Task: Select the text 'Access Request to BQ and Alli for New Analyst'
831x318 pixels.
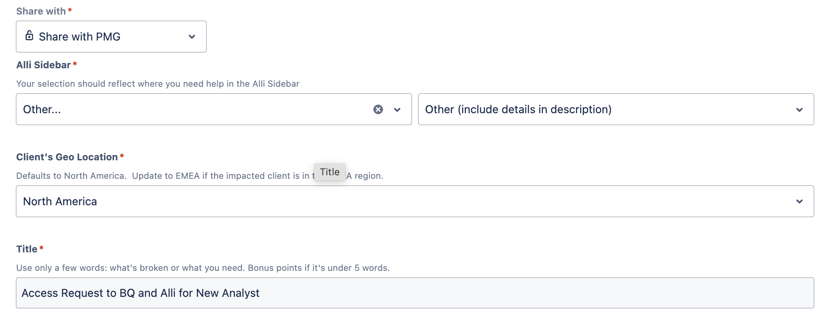Action: (141, 292)
